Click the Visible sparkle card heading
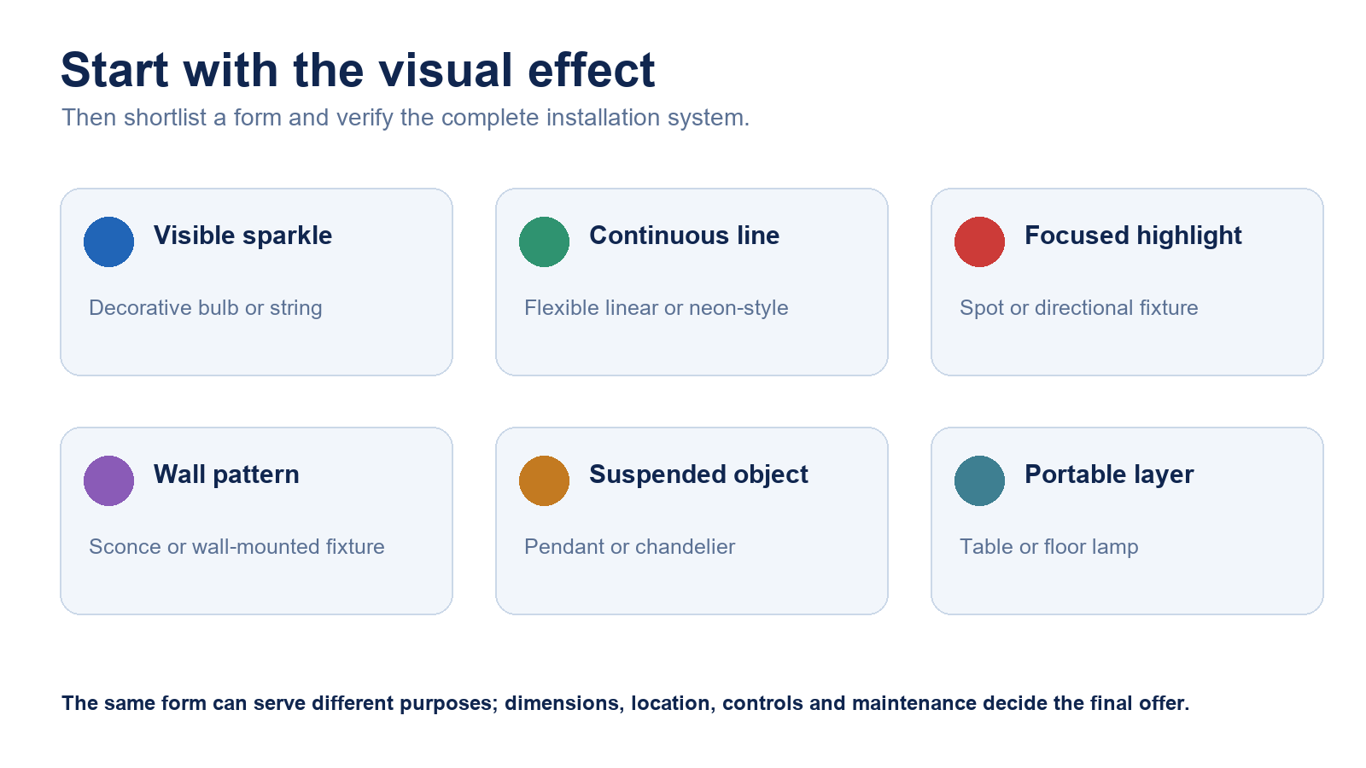 (x=242, y=236)
